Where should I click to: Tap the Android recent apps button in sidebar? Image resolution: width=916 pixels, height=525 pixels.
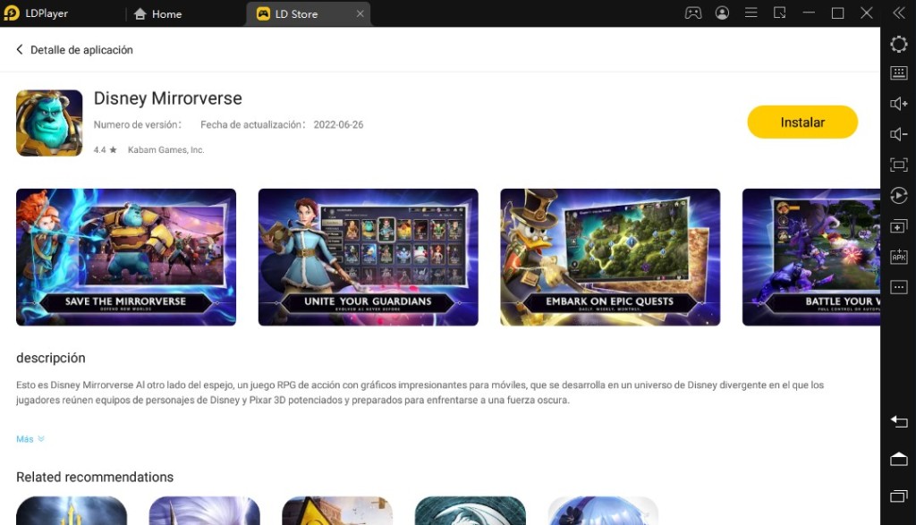[x=898, y=495]
